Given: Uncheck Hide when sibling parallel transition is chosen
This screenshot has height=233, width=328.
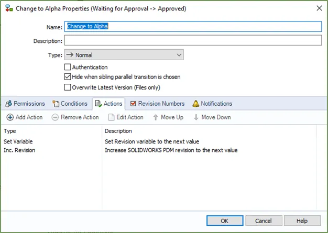Looking at the screenshot, I should click(x=68, y=77).
